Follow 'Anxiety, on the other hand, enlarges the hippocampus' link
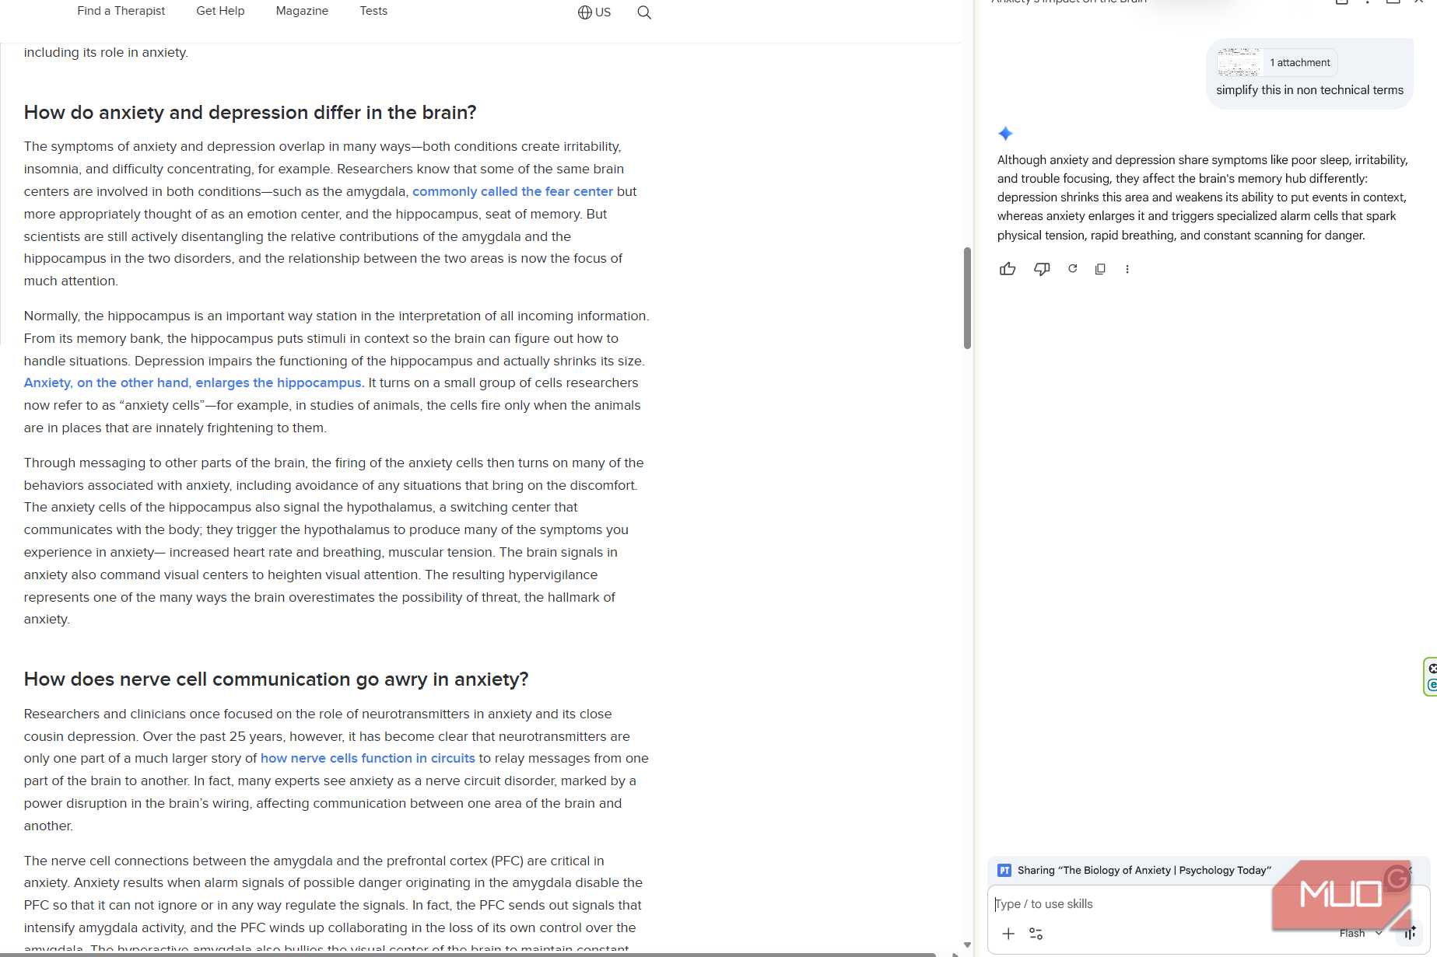1437x957 pixels. [x=192, y=382]
